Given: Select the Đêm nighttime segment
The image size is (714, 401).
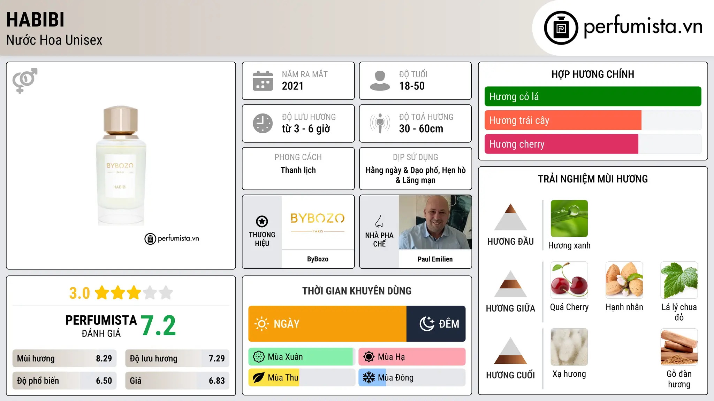Looking at the screenshot, I should click(x=436, y=324).
